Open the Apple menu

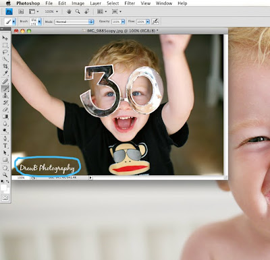pyautogui.click(x=8, y=3)
